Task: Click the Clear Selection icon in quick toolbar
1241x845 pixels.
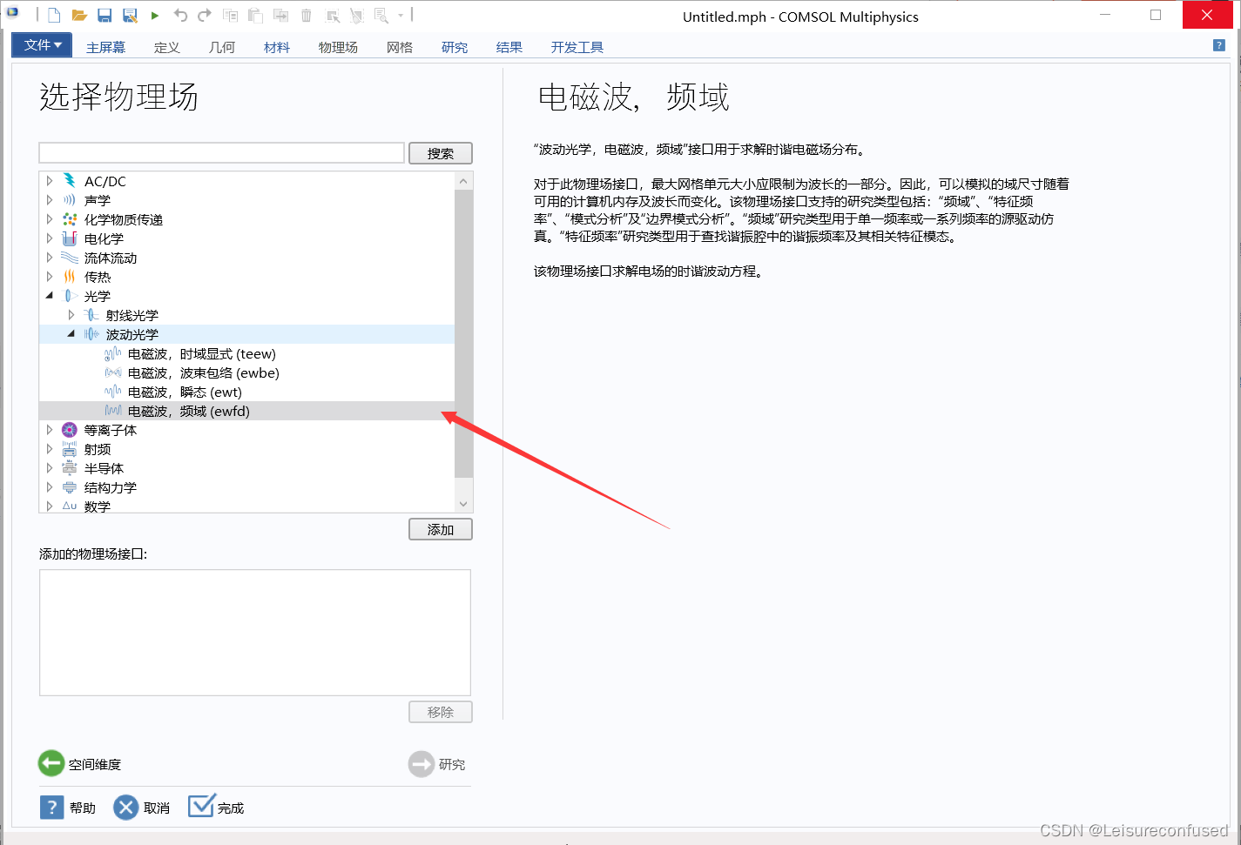Action: click(x=356, y=16)
